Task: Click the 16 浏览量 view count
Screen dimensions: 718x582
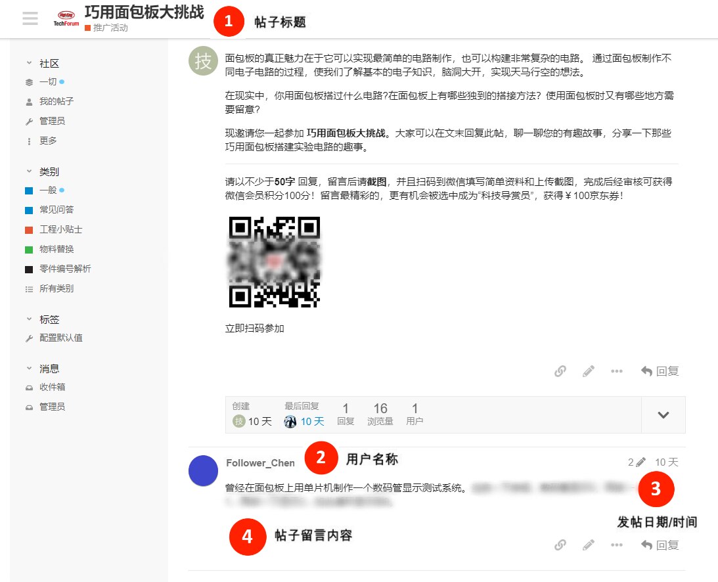Action: click(x=380, y=414)
